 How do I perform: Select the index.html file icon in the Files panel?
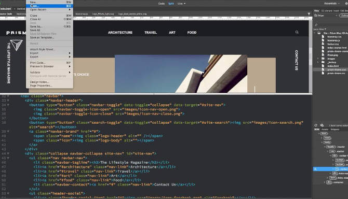(323, 66)
